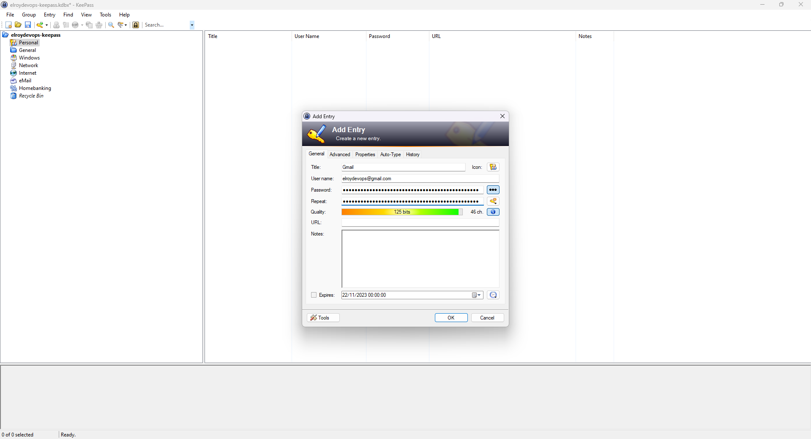
Task: Click the Open database folder icon
Action: [18, 25]
